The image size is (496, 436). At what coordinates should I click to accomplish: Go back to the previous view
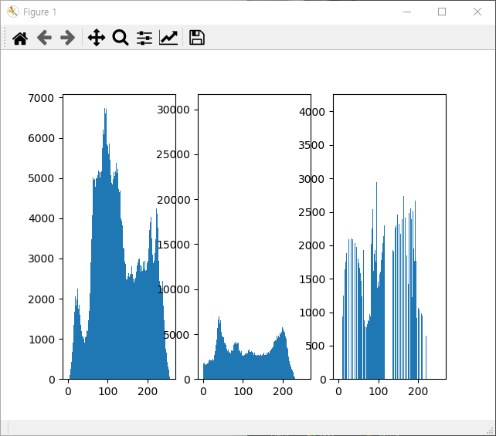pos(44,38)
